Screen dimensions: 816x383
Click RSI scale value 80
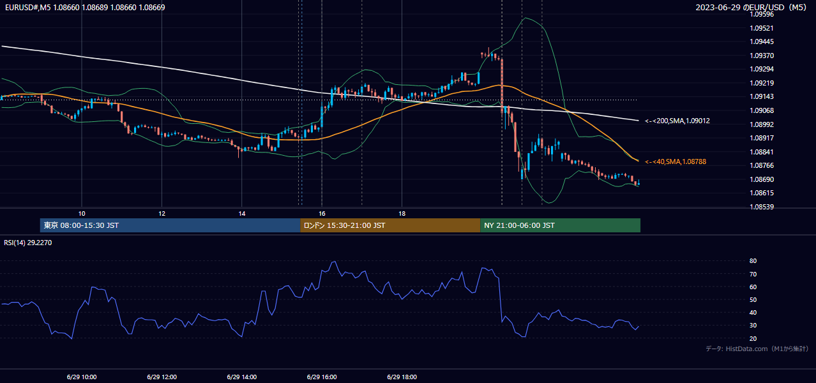(x=753, y=261)
